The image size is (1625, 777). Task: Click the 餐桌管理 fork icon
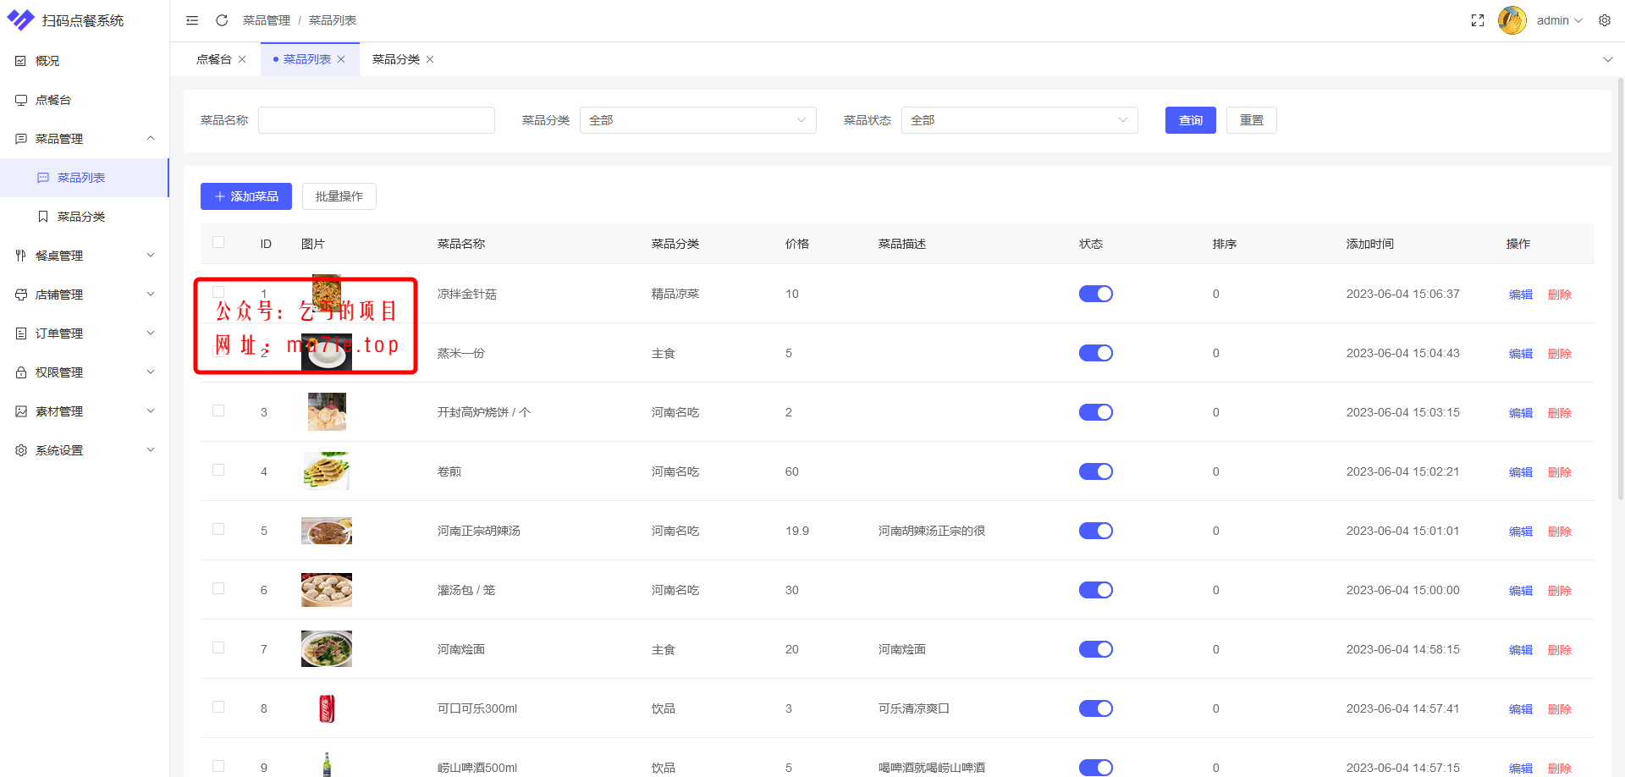pyautogui.click(x=21, y=256)
